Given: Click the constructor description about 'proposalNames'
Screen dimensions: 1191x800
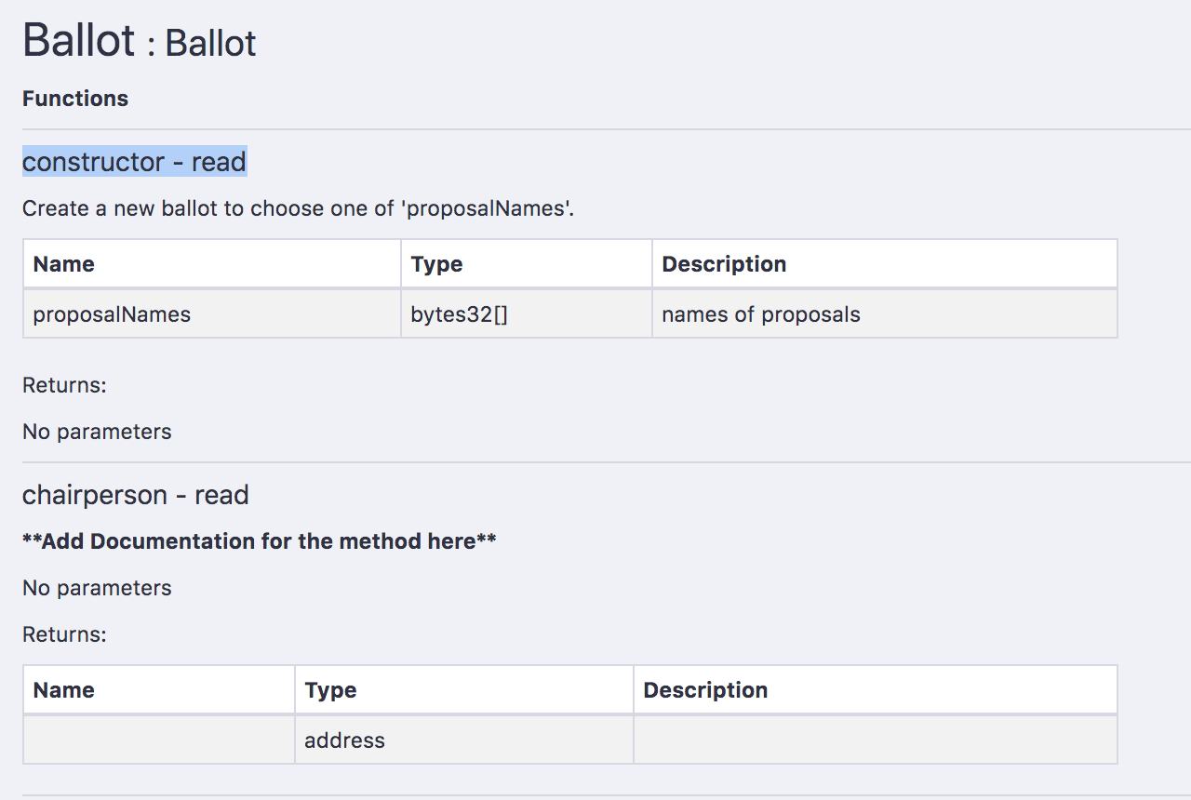Looking at the screenshot, I should (299, 208).
